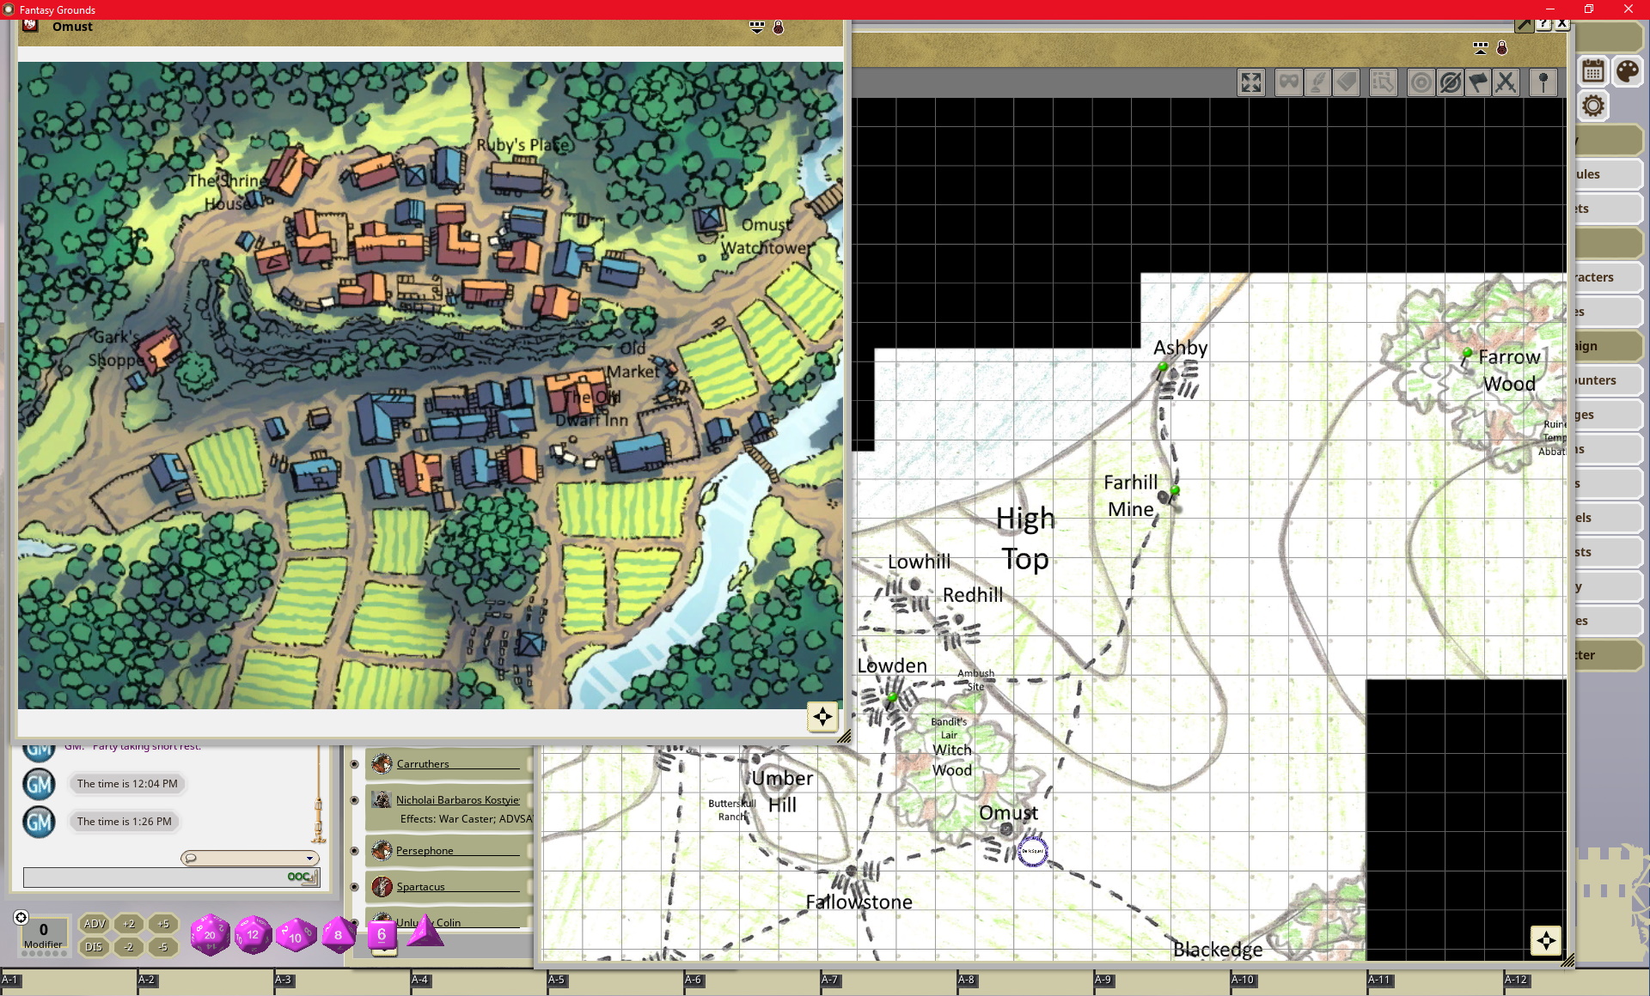
Task: Click hotkey slot A-12
Action: point(1576,982)
